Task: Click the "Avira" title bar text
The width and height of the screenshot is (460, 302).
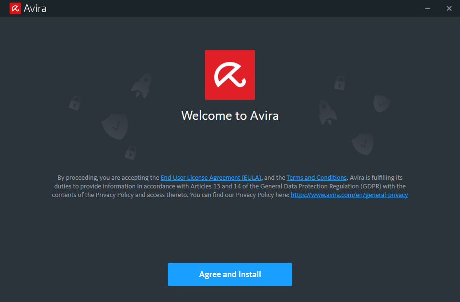Action: pyautogui.click(x=35, y=9)
